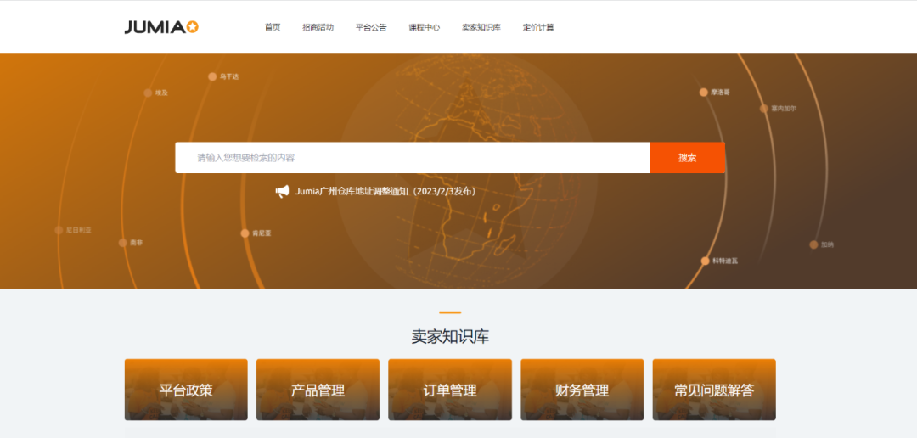Open the 定价计算 menu item
Viewport: 917px width, 438px height.
(538, 27)
